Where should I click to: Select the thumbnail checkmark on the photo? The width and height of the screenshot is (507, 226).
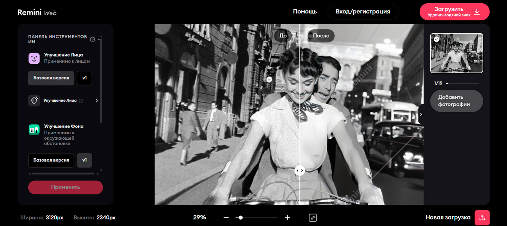436,39
